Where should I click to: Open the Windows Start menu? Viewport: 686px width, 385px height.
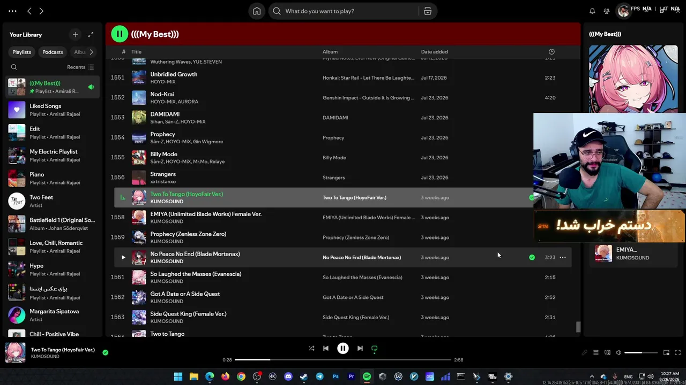coord(178,376)
